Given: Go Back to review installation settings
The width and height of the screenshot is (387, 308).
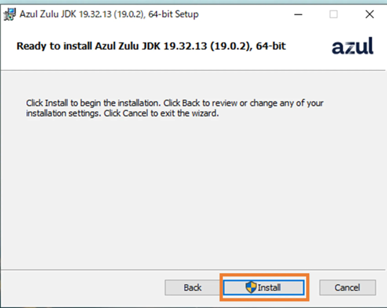Looking at the screenshot, I should coord(192,288).
